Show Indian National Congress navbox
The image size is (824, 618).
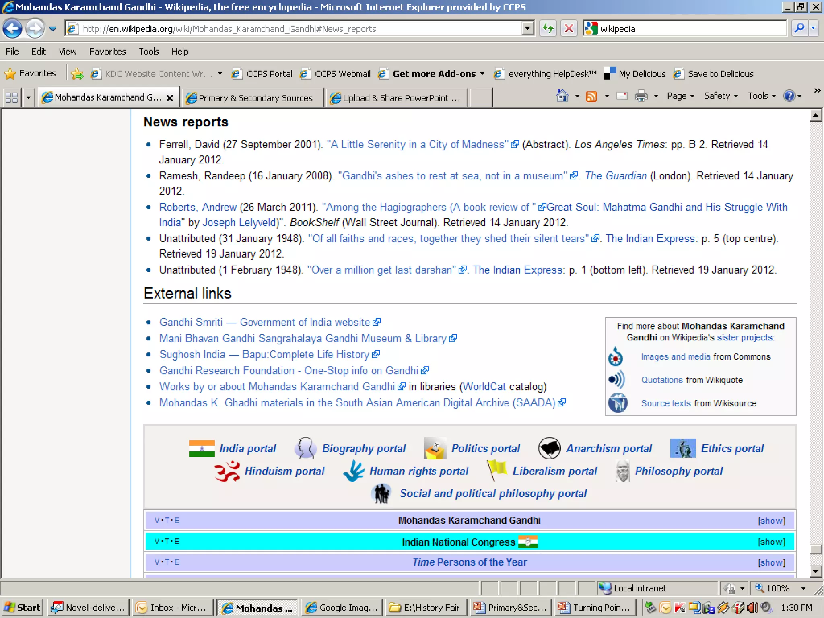point(771,542)
